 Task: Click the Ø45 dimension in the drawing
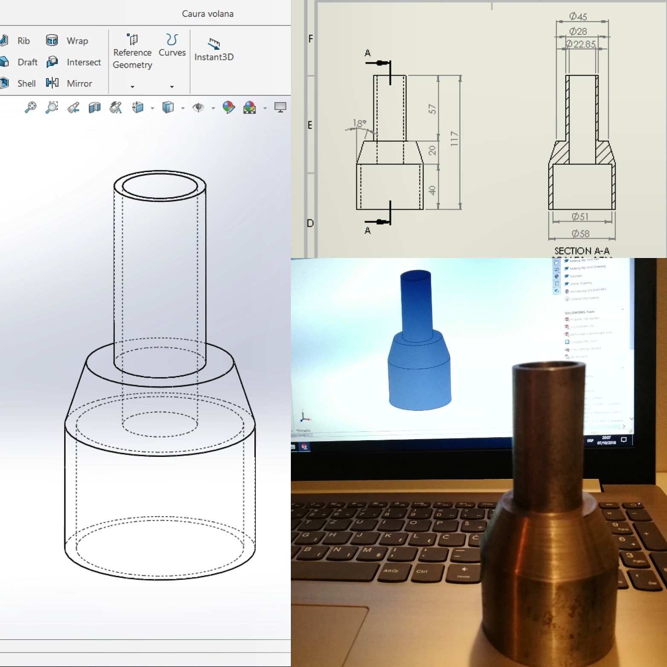coord(578,16)
